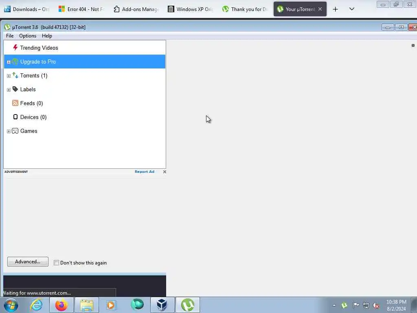Click the green round taskbar app icon
The image size is (417, 313).
pyautogui.click(x=137, y=305)
